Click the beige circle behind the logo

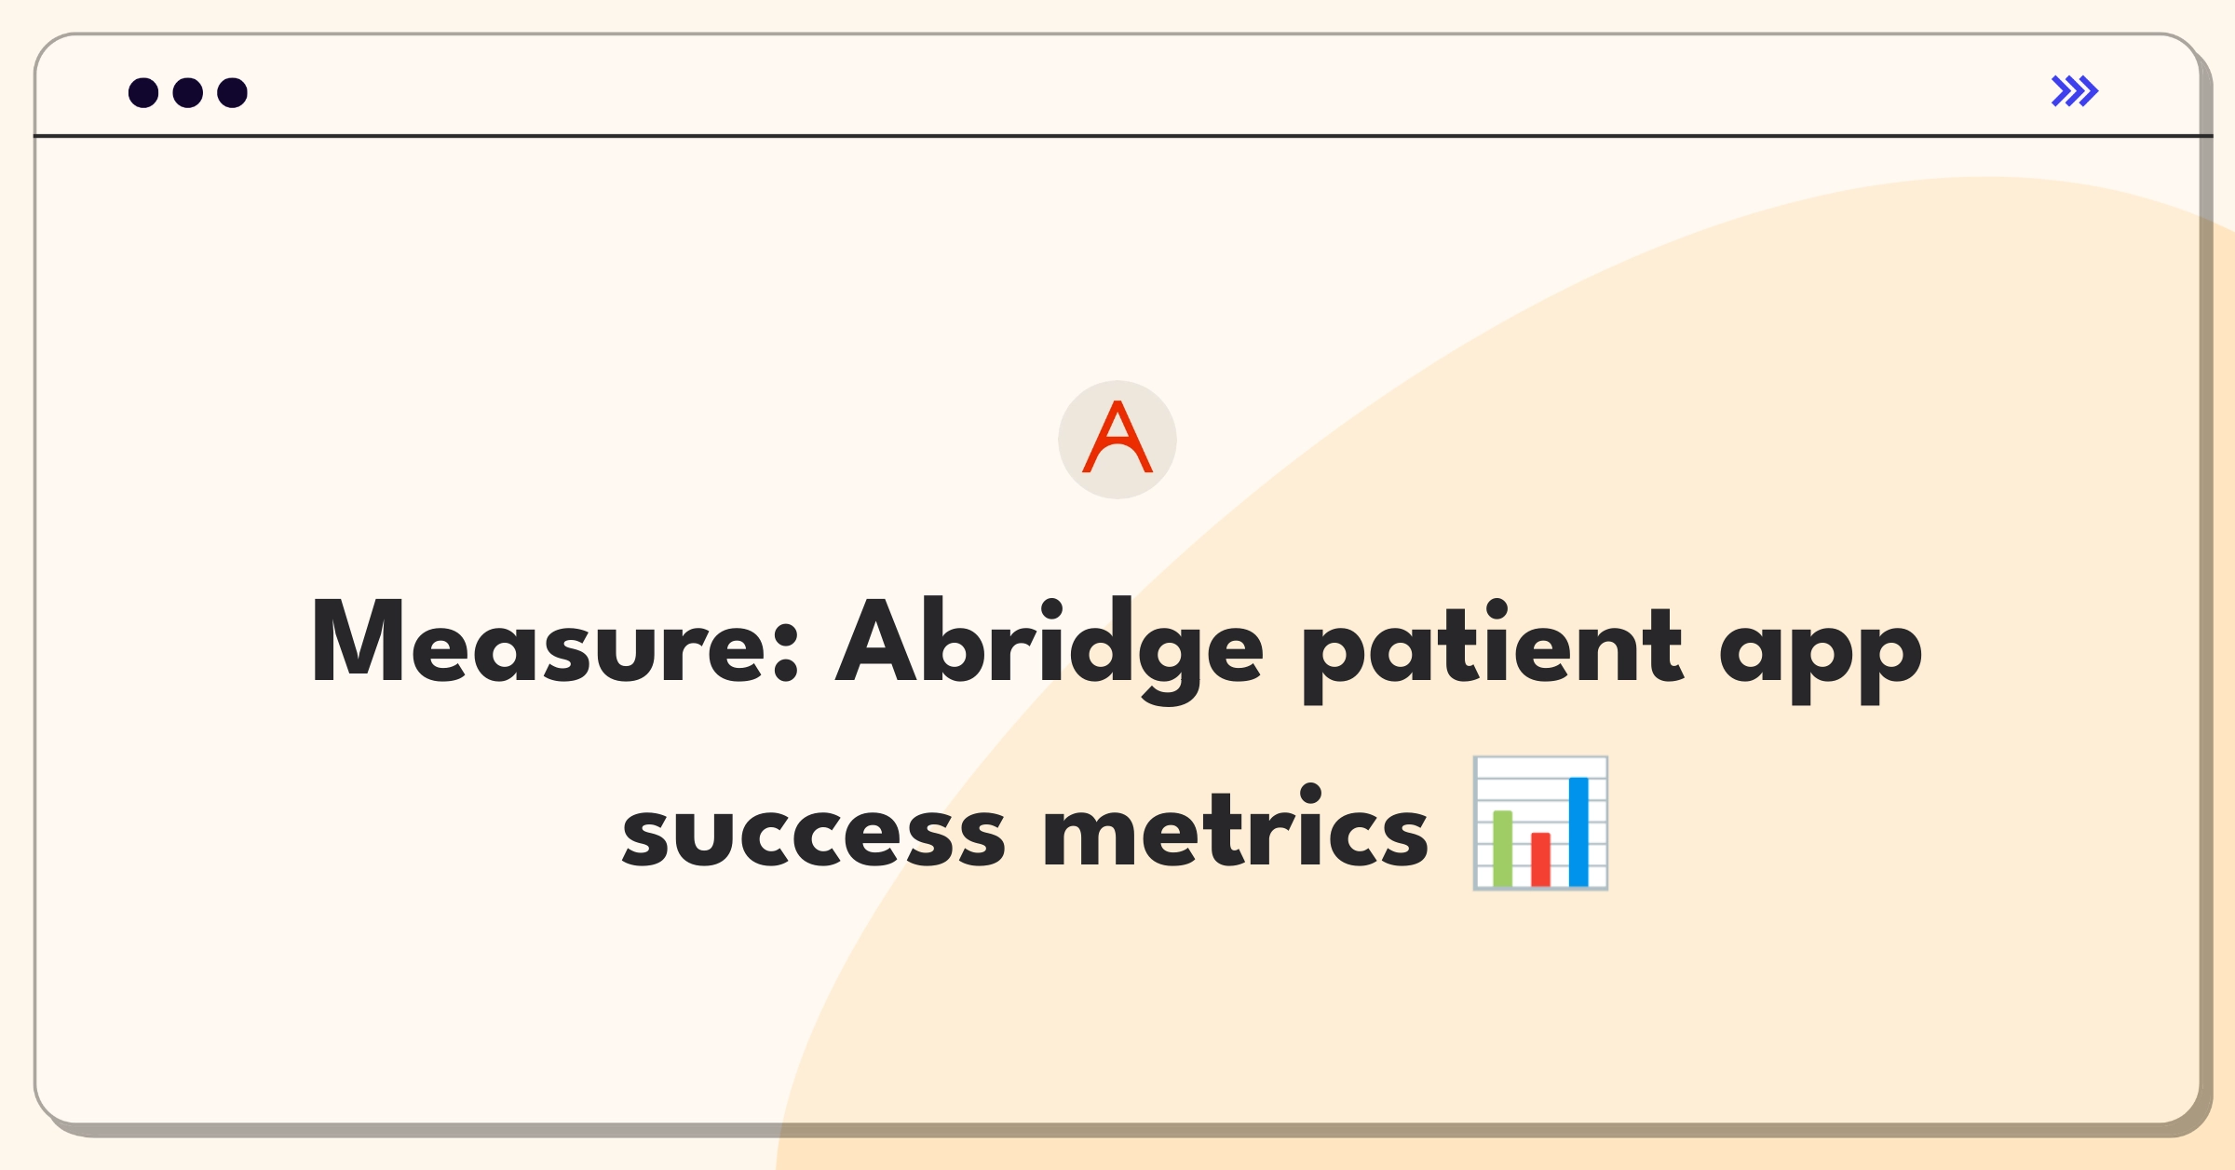1117,440
